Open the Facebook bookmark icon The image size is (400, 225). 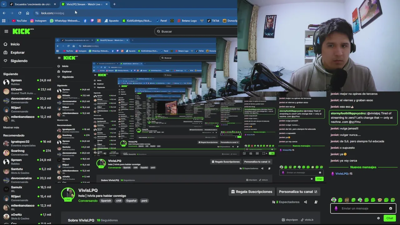(x=85, y=21)
